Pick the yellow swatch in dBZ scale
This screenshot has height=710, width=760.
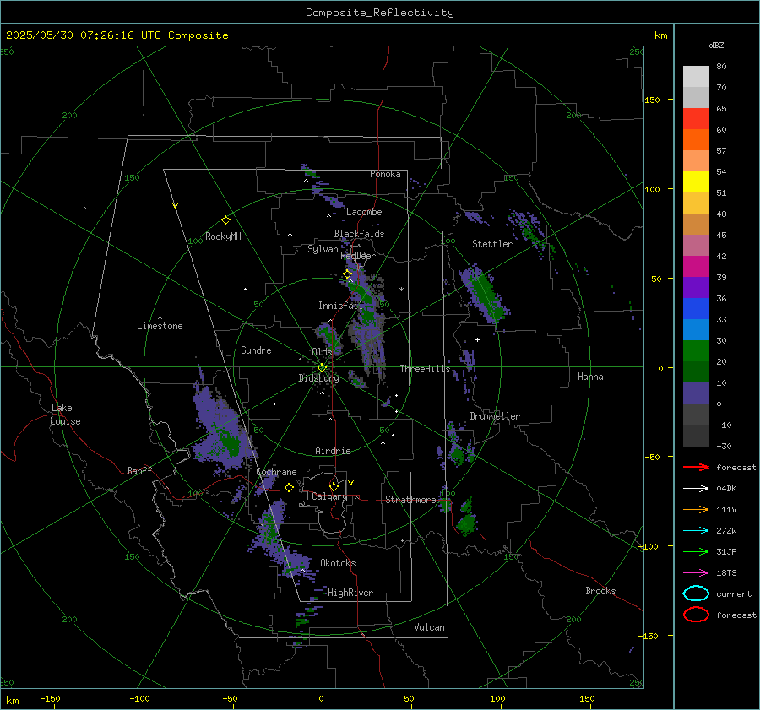coord(696,182)
